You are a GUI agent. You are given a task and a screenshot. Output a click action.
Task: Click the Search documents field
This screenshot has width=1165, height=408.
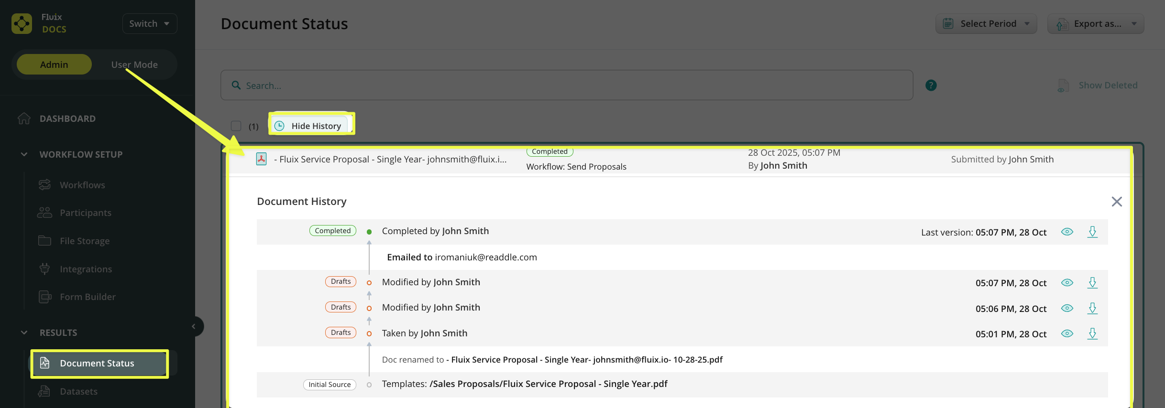(566, 86)
